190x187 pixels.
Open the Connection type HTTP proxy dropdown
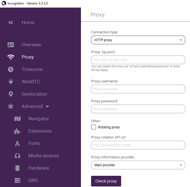click(x=138, y=40)
